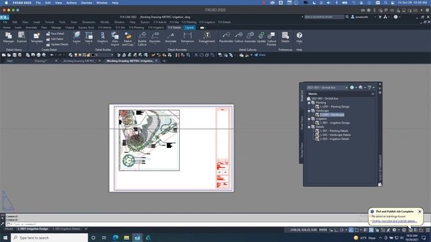431x242 pixels.
Task: Click the search keyword input field
Action: [x=325, y=17]
